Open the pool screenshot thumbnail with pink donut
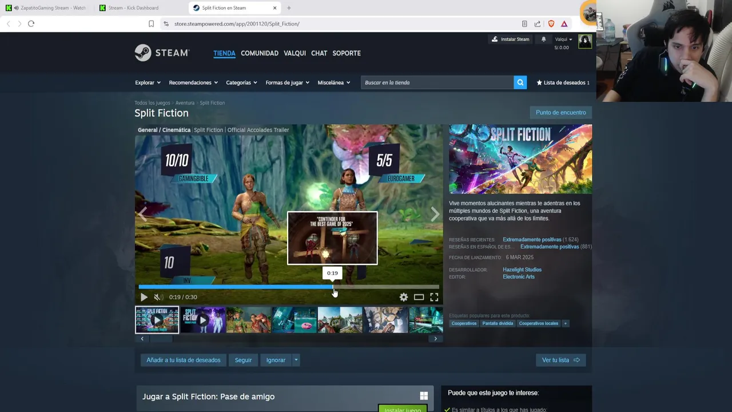The width and height of the screenshot is (732, 412). (x=294, y=320)
